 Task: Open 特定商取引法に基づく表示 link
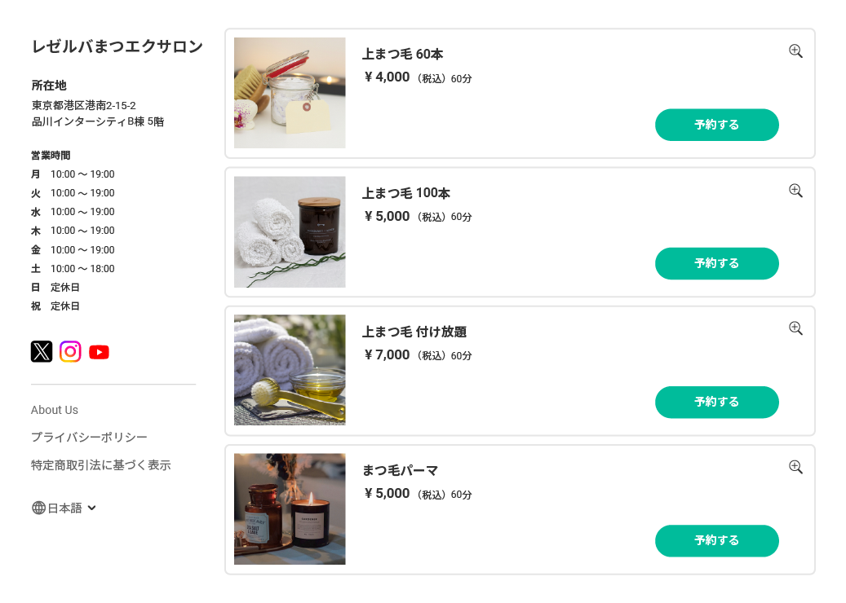[x=100, y=465]
